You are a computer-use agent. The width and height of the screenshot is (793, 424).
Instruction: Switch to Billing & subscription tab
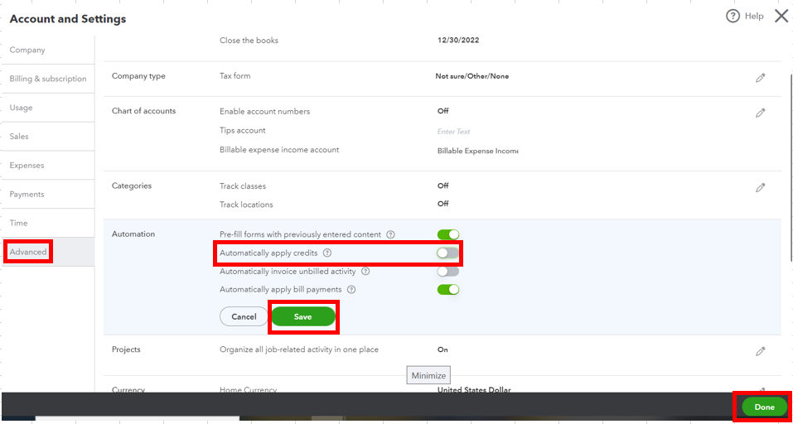[48, 79]
